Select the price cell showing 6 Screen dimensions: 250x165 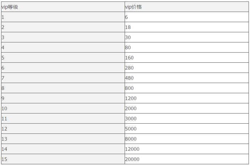pyautogui.click(x=186, y=17)
